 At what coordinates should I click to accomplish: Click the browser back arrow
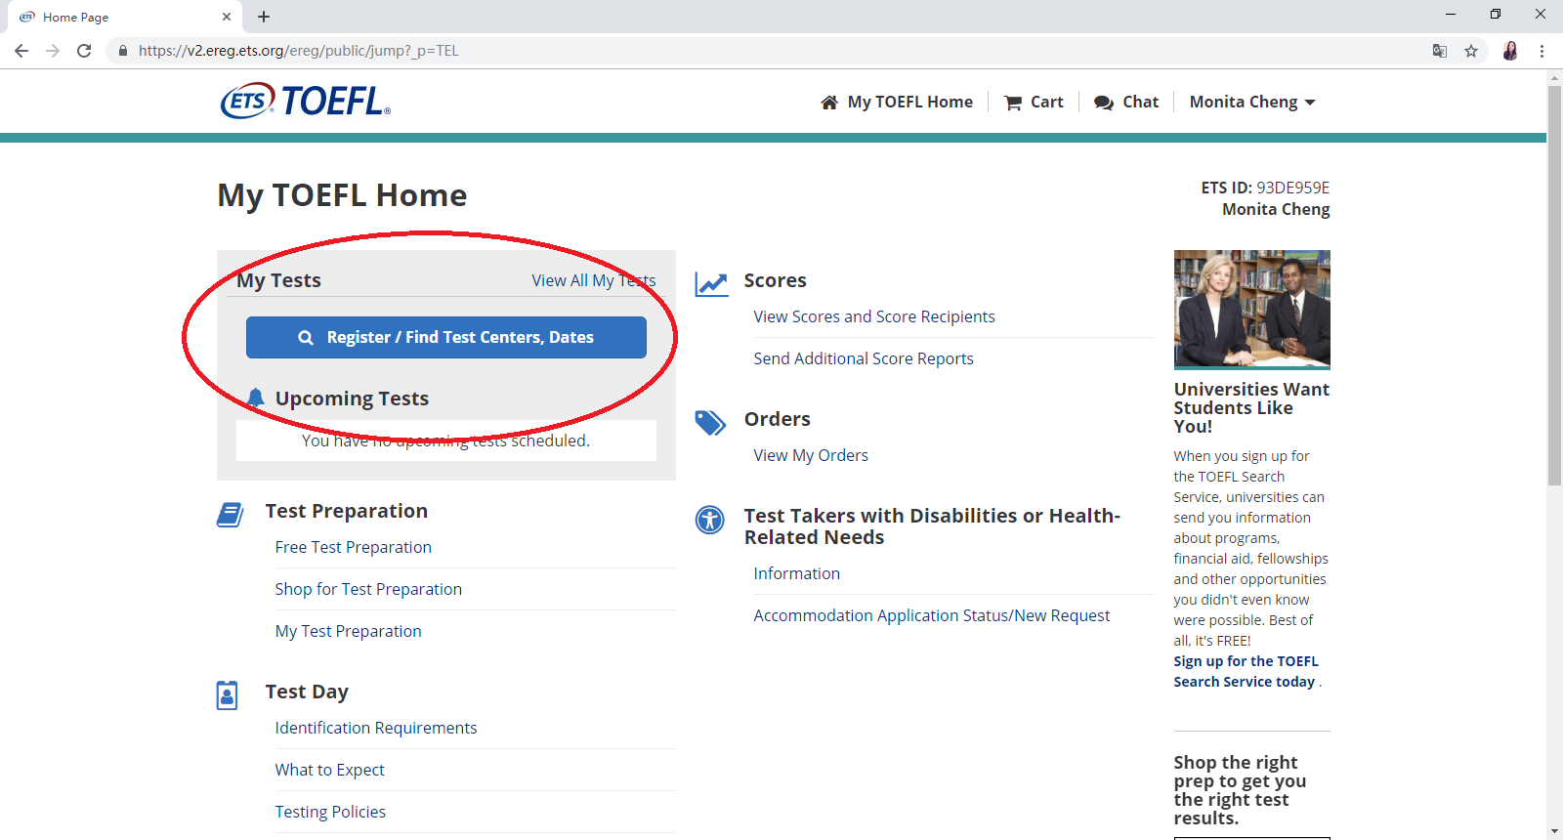click(x=21, y=51)
